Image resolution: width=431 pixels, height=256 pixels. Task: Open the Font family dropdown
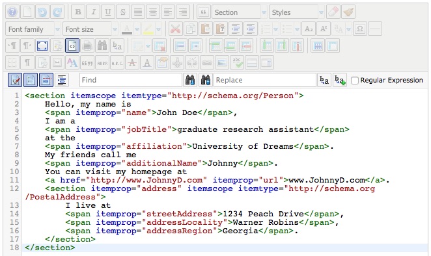click(x=33, y=29)
